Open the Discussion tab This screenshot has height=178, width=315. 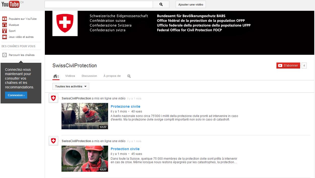point(89,76)
